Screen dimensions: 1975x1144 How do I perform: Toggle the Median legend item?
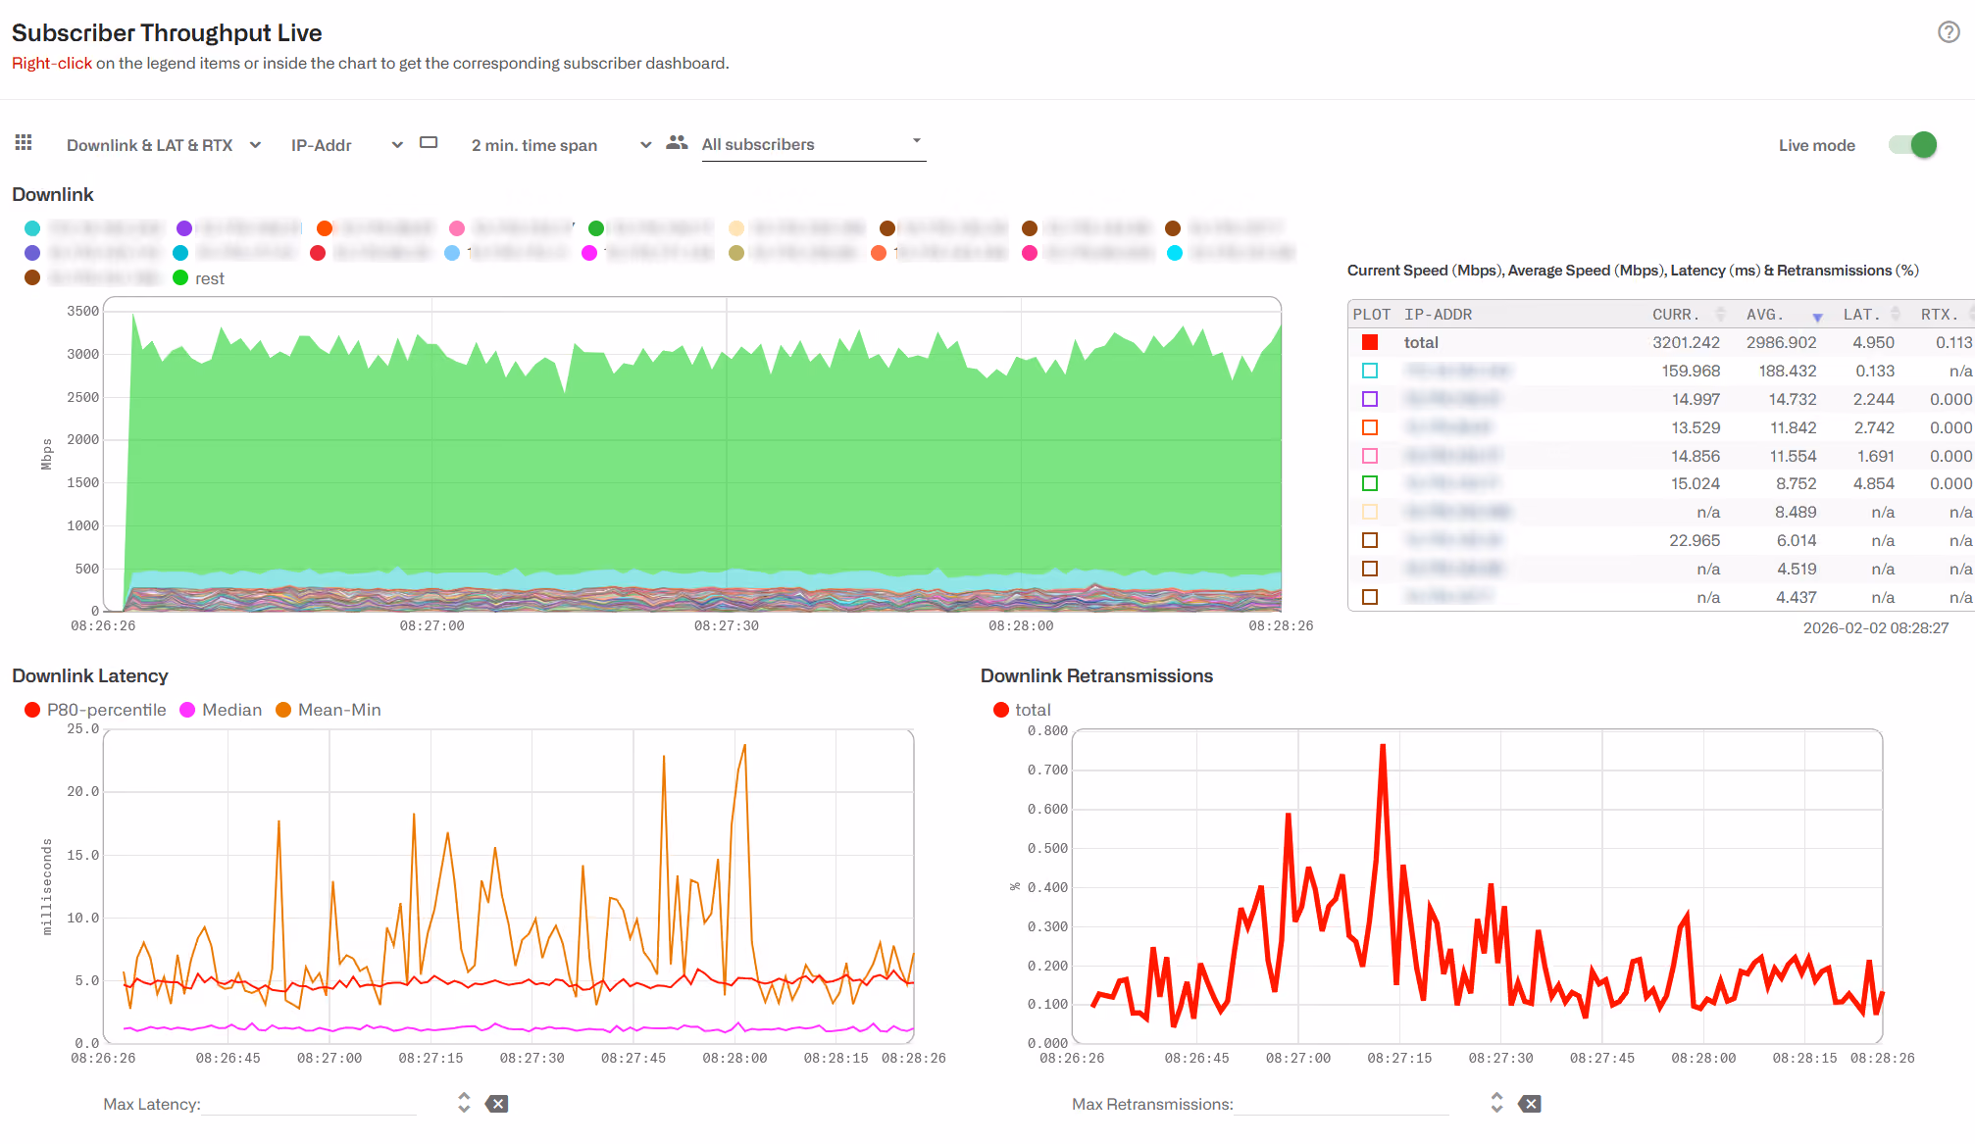coord(222,710)
